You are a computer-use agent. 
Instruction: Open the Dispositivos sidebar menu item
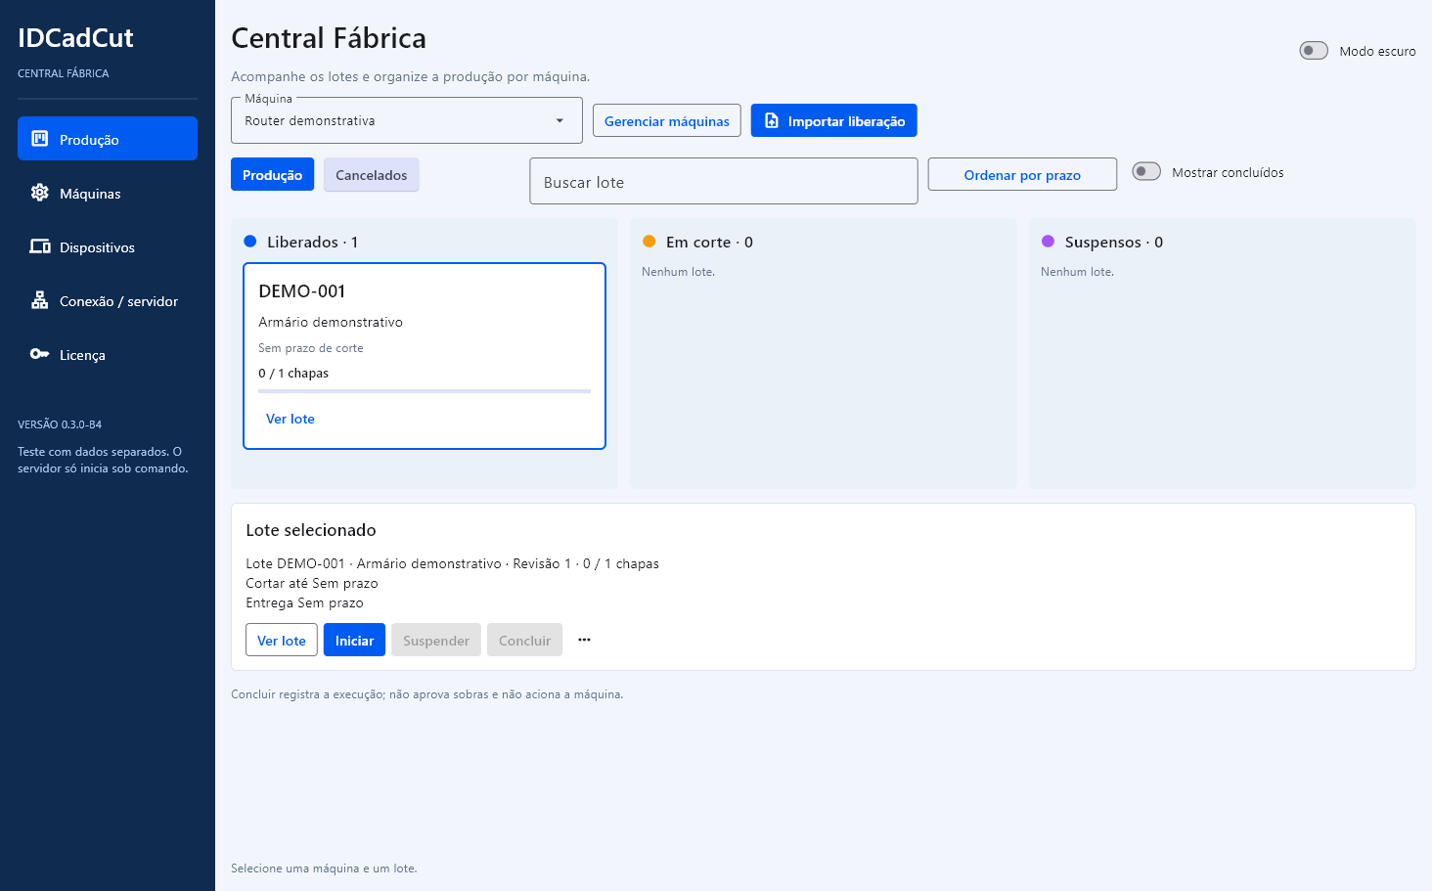click(x=108, y=246)
